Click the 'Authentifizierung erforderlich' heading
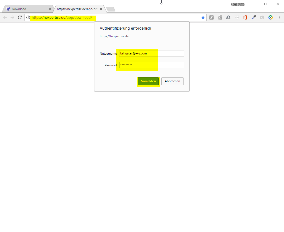Viewport: 284px width, 232px height. point(125,28)
